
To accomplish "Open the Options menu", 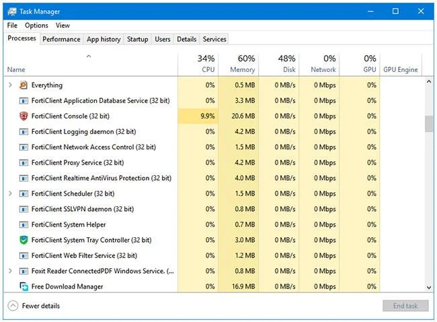I will tap(36, 26).
